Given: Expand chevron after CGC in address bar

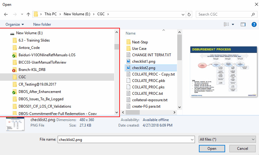Looking at the screenshot, I should tap(108, 14).
